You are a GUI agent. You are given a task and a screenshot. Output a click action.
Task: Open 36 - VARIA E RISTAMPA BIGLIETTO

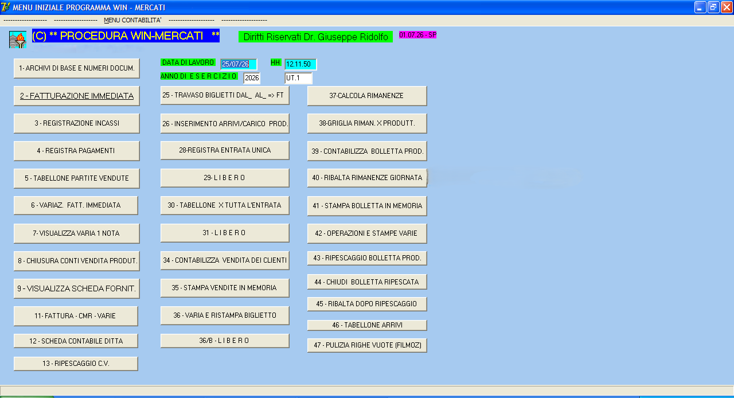click(225, 315)
